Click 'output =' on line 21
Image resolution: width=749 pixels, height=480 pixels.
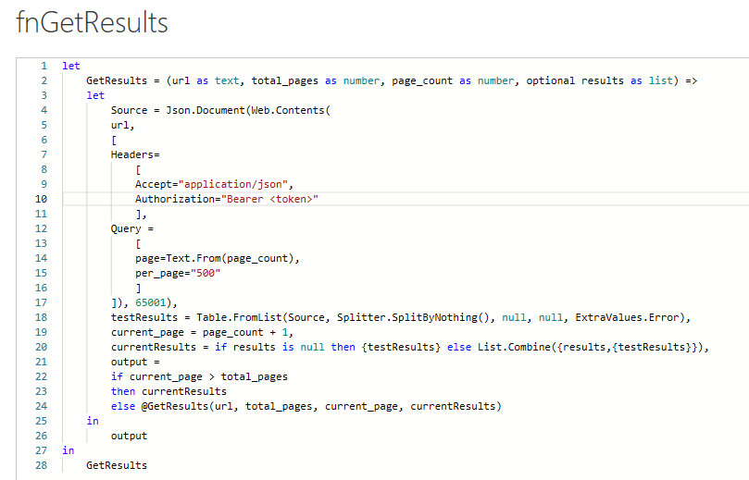(x=135, y=362)
